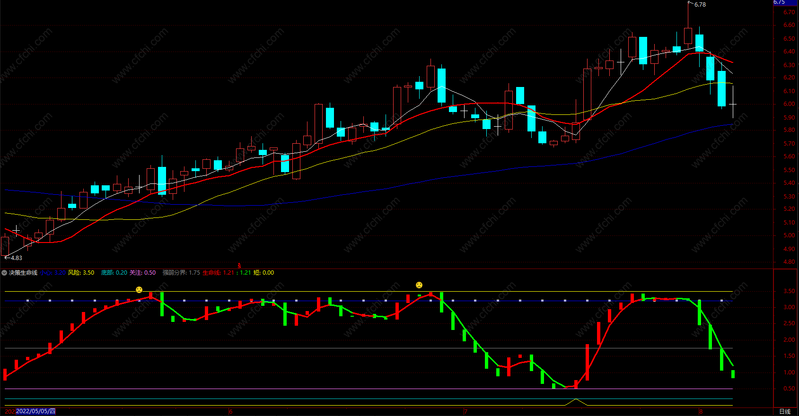
Task: Click the month 6 marker on time axis
Action: (231, 412)
